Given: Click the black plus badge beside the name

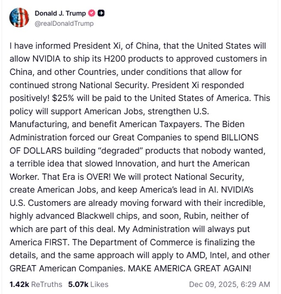Looking at the screenshot, I should tap(100, 13).
